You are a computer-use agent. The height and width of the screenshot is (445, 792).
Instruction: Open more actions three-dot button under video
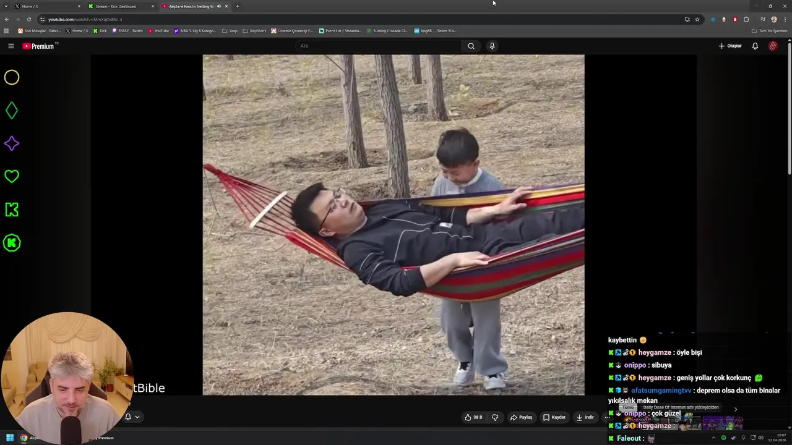(607, 417)
